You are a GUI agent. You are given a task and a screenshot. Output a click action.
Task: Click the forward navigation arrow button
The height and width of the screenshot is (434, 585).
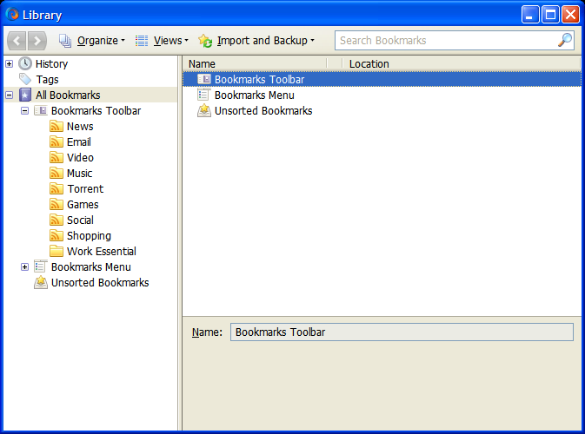[37, 41]
